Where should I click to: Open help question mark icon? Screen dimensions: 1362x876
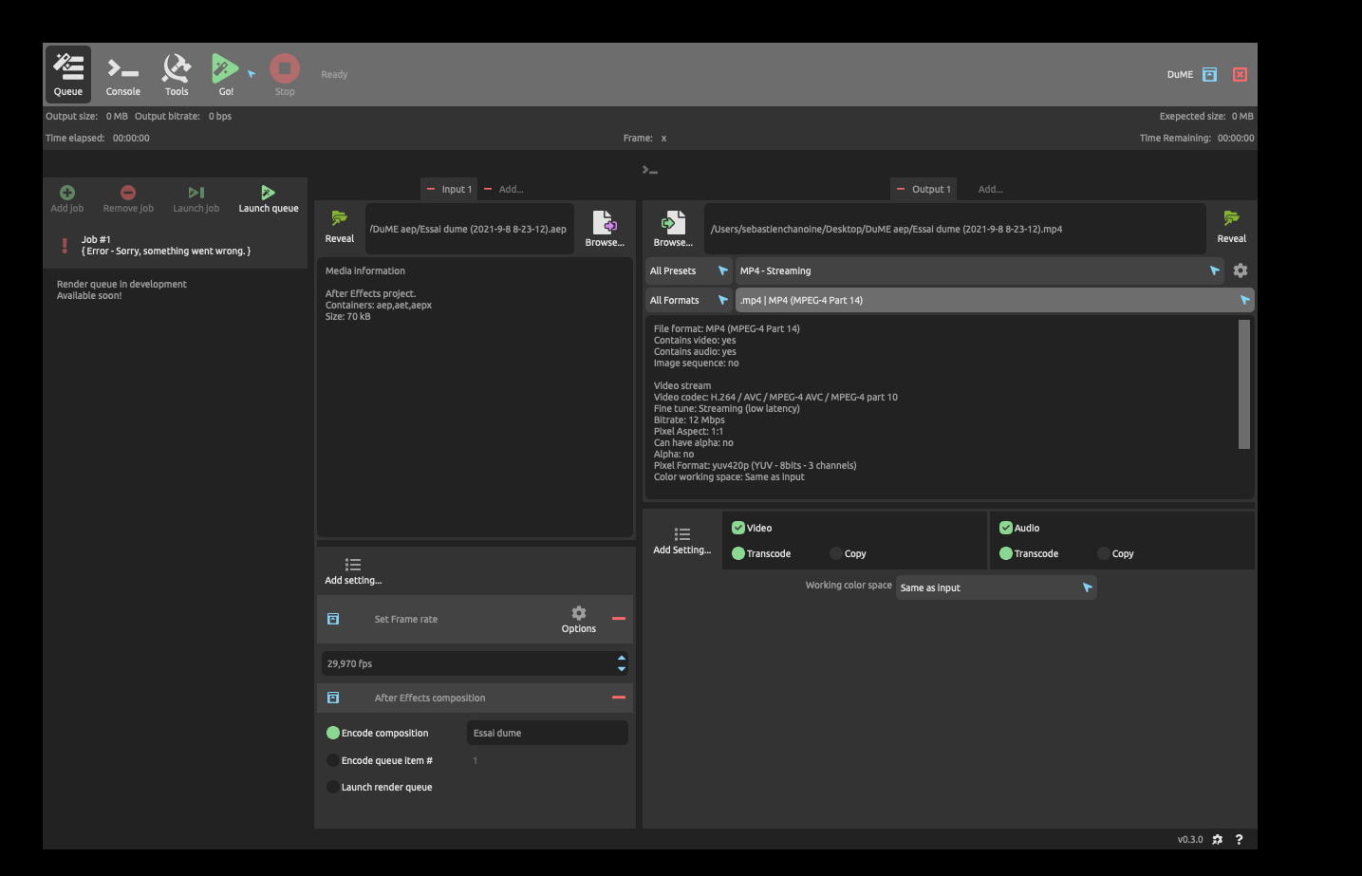pyautogui.click(x=1239, y=839)
